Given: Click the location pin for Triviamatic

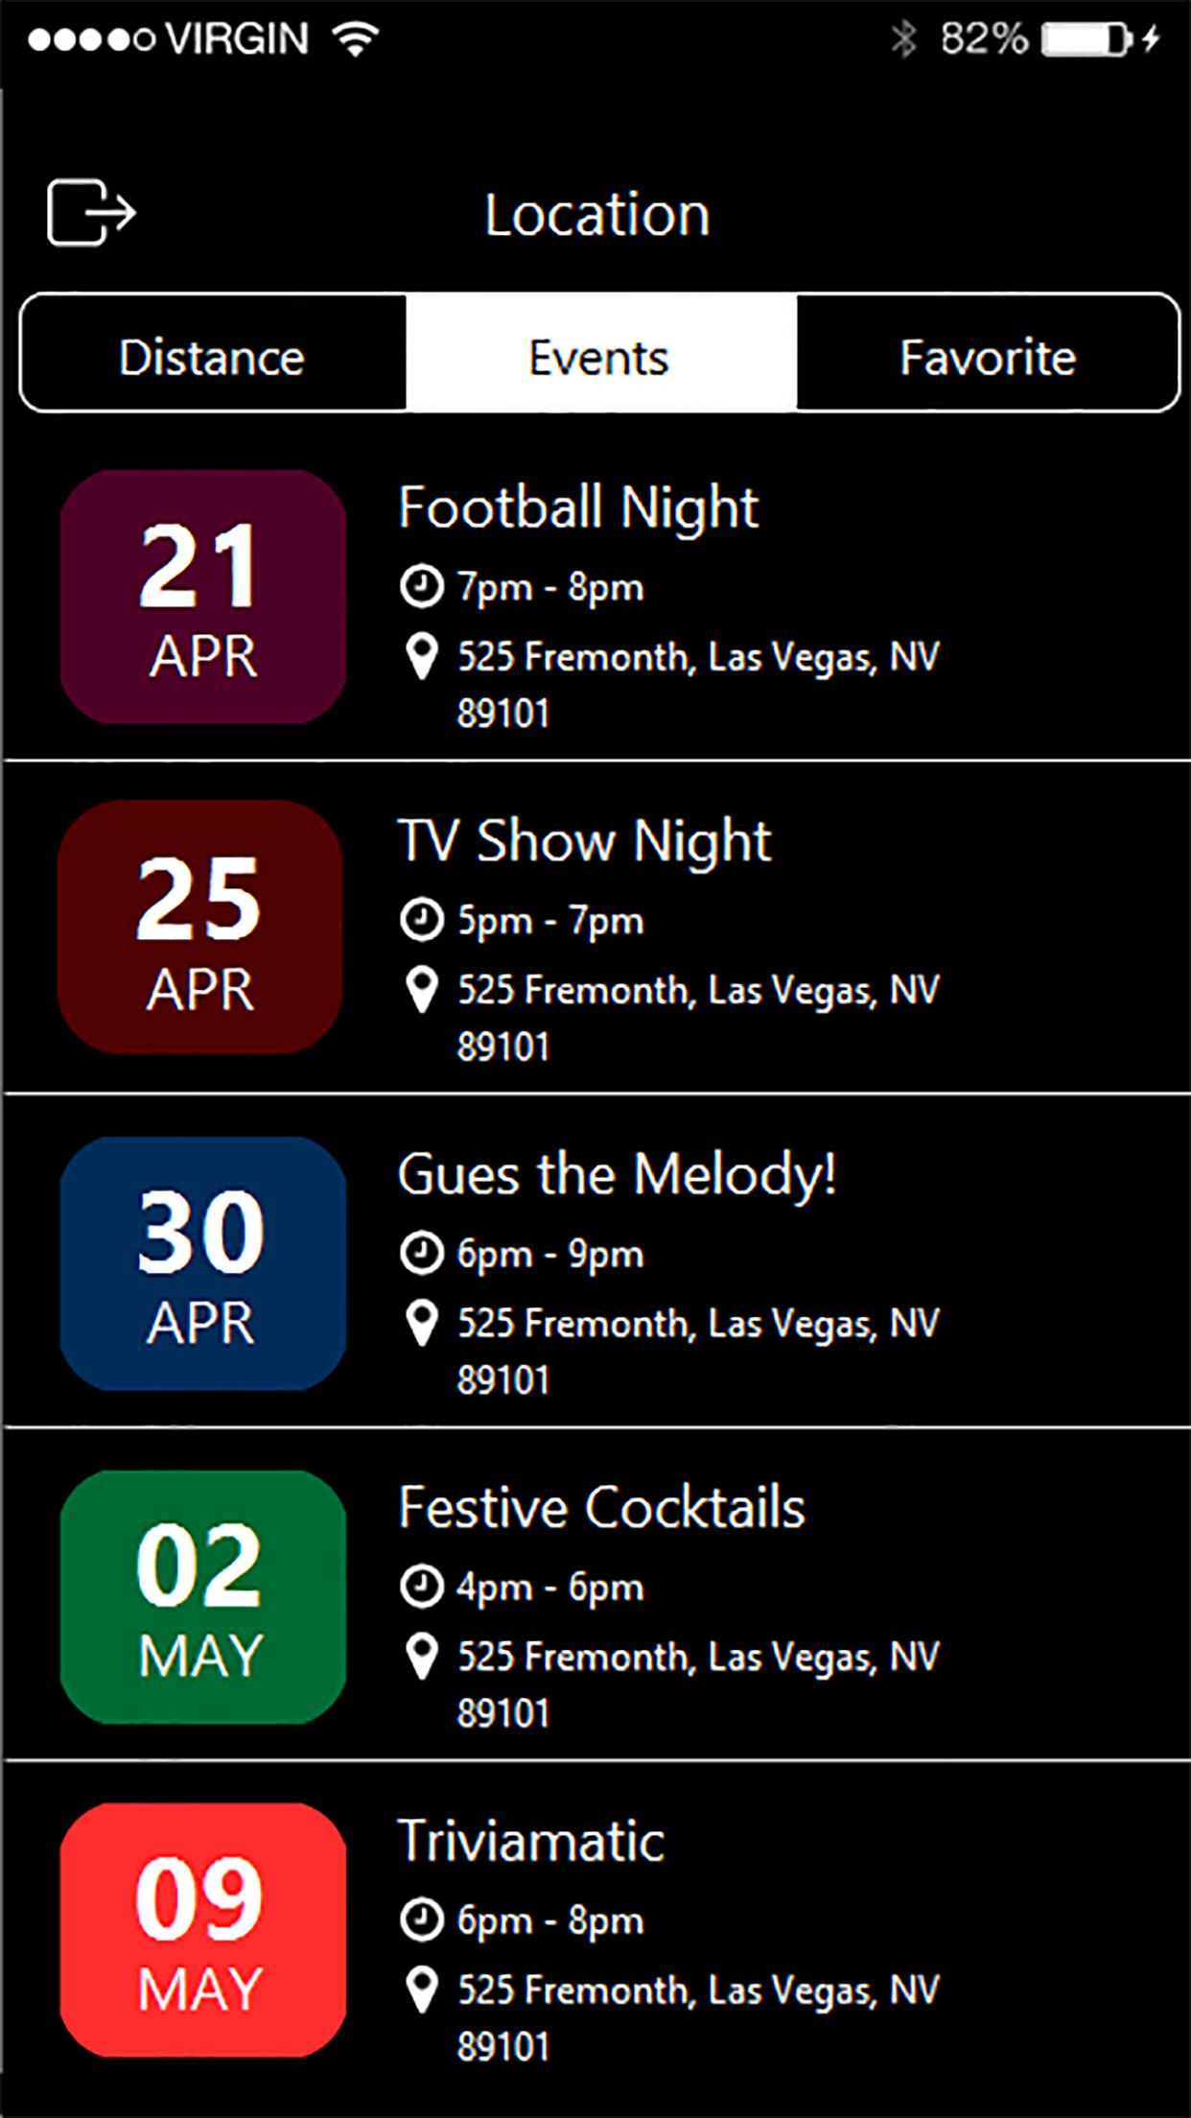Looking at the screenshot, I should 421,1989.
